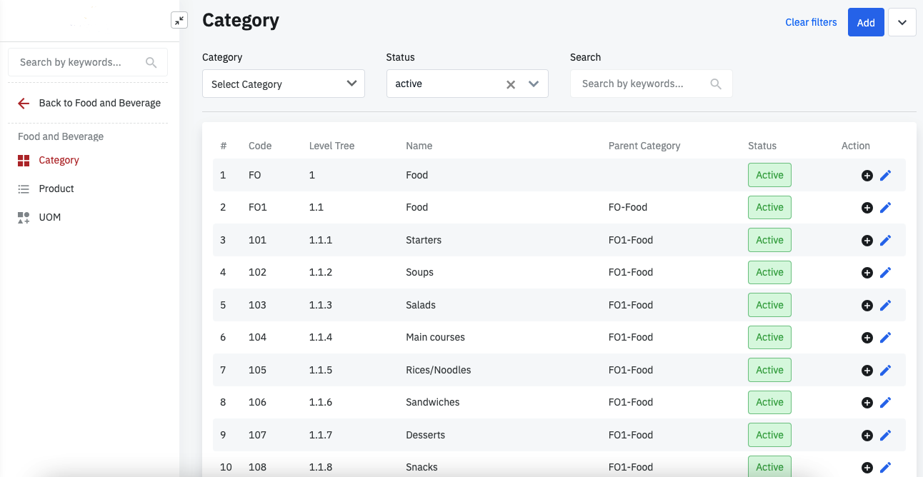Open the Product menu item in sidebar
Screen dimensions: 923x477
pos(56,189)
